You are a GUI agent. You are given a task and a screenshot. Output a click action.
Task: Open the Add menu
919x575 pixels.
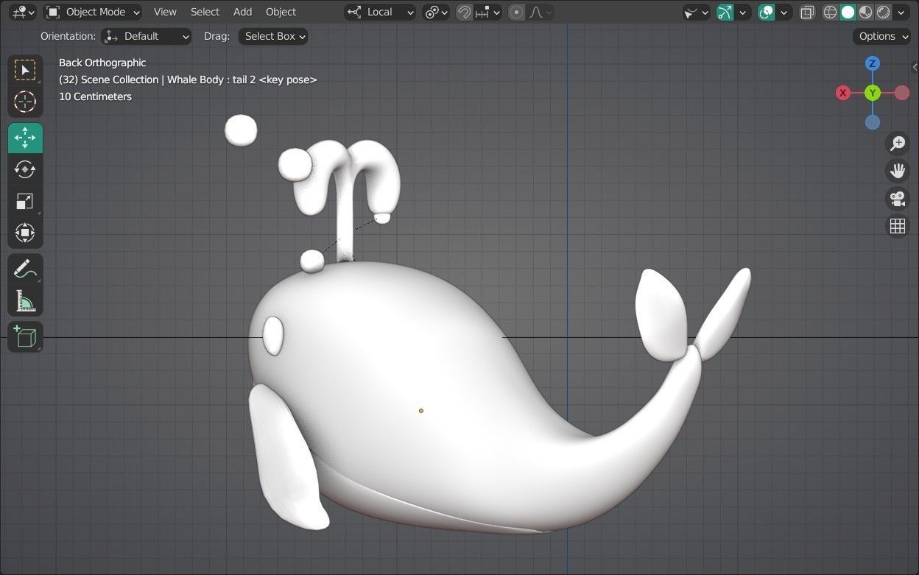pos(242,12)
